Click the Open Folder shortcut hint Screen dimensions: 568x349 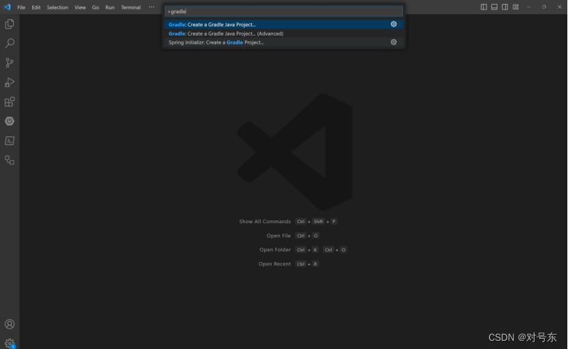click(x=303, y=250)
